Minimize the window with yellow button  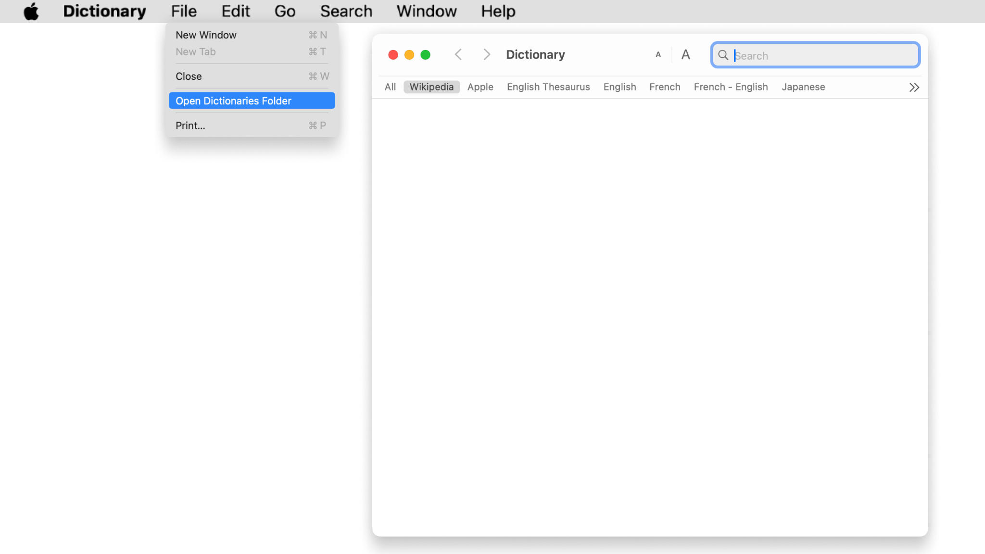(409, 55)
